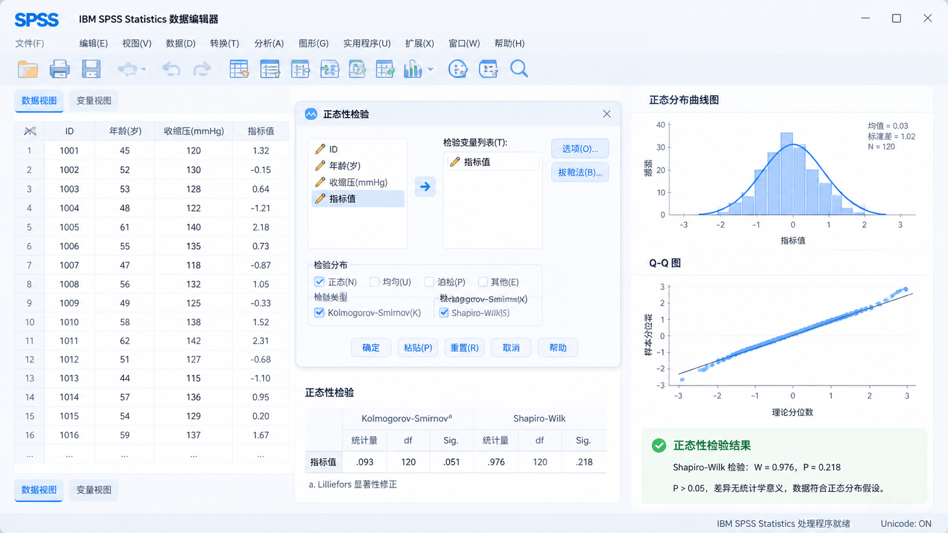This screenshot has height=533, width=948.
Task: Enable the 均匀(U) checkbox
Action: 374,282
